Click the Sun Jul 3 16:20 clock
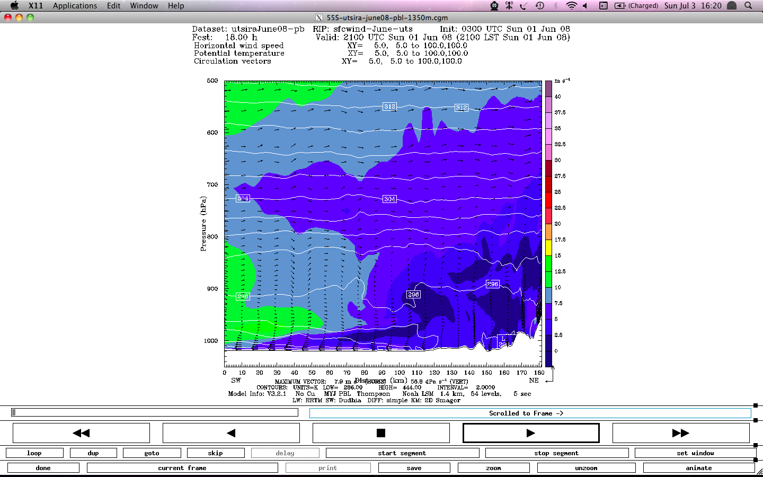 (693, 6)
